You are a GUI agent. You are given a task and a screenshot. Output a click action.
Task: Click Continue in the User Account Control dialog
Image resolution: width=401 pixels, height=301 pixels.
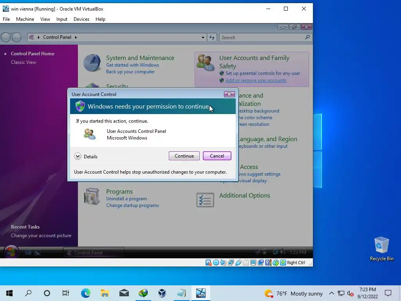(x=184, y=156)
